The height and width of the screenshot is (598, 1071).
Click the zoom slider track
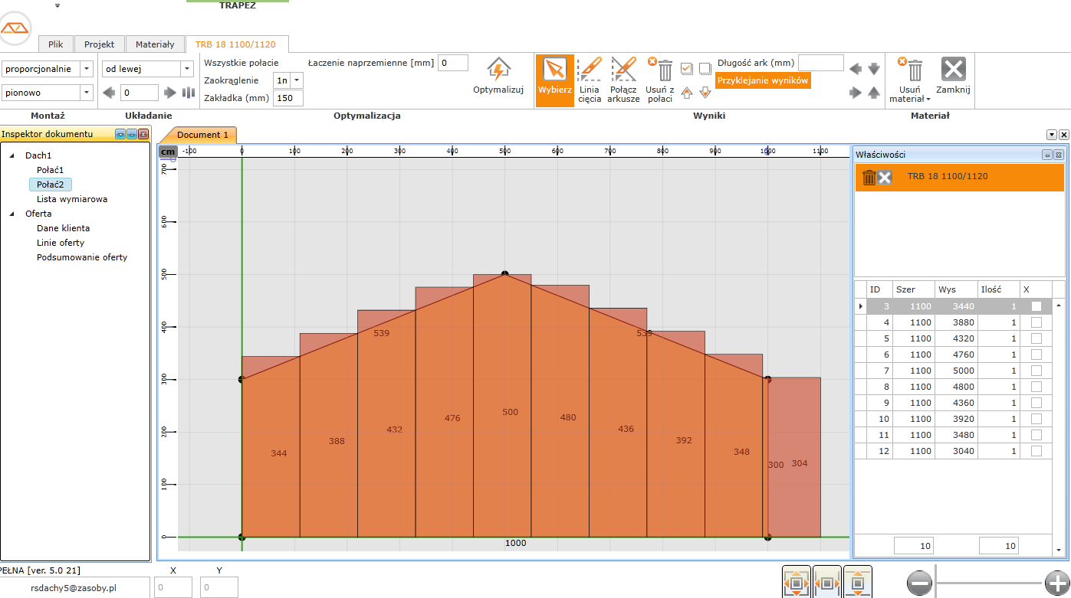point(989,584)
